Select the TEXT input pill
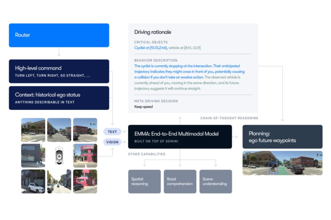The width and height of the screenshot is (331, 220). tap(112, 132)
